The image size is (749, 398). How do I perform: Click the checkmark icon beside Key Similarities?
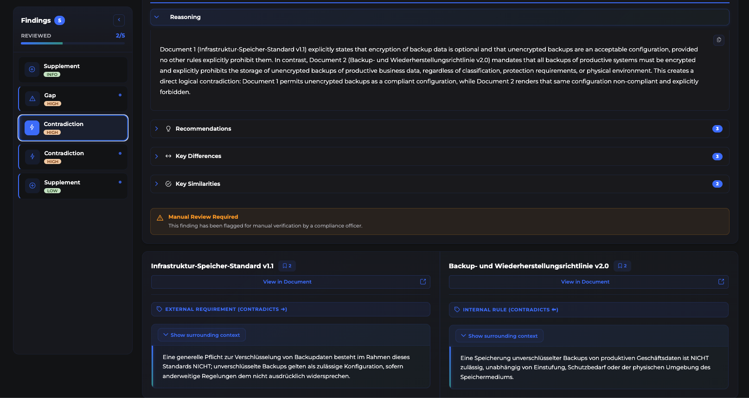pos(168,184)
